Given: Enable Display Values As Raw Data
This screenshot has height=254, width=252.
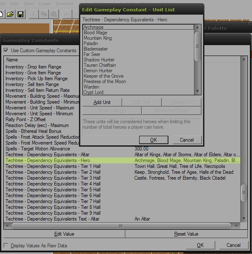Looking at the screenshot, I should 6,245.
